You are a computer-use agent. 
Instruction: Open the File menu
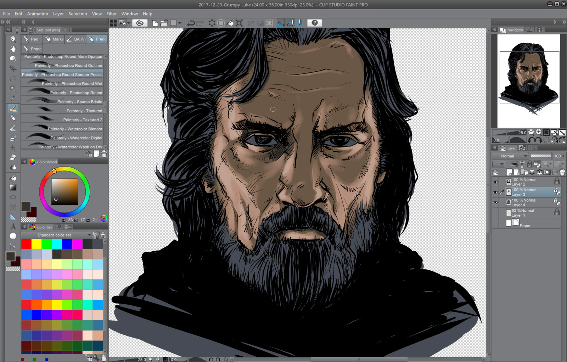pyautogui.click(x=6, y=14)
